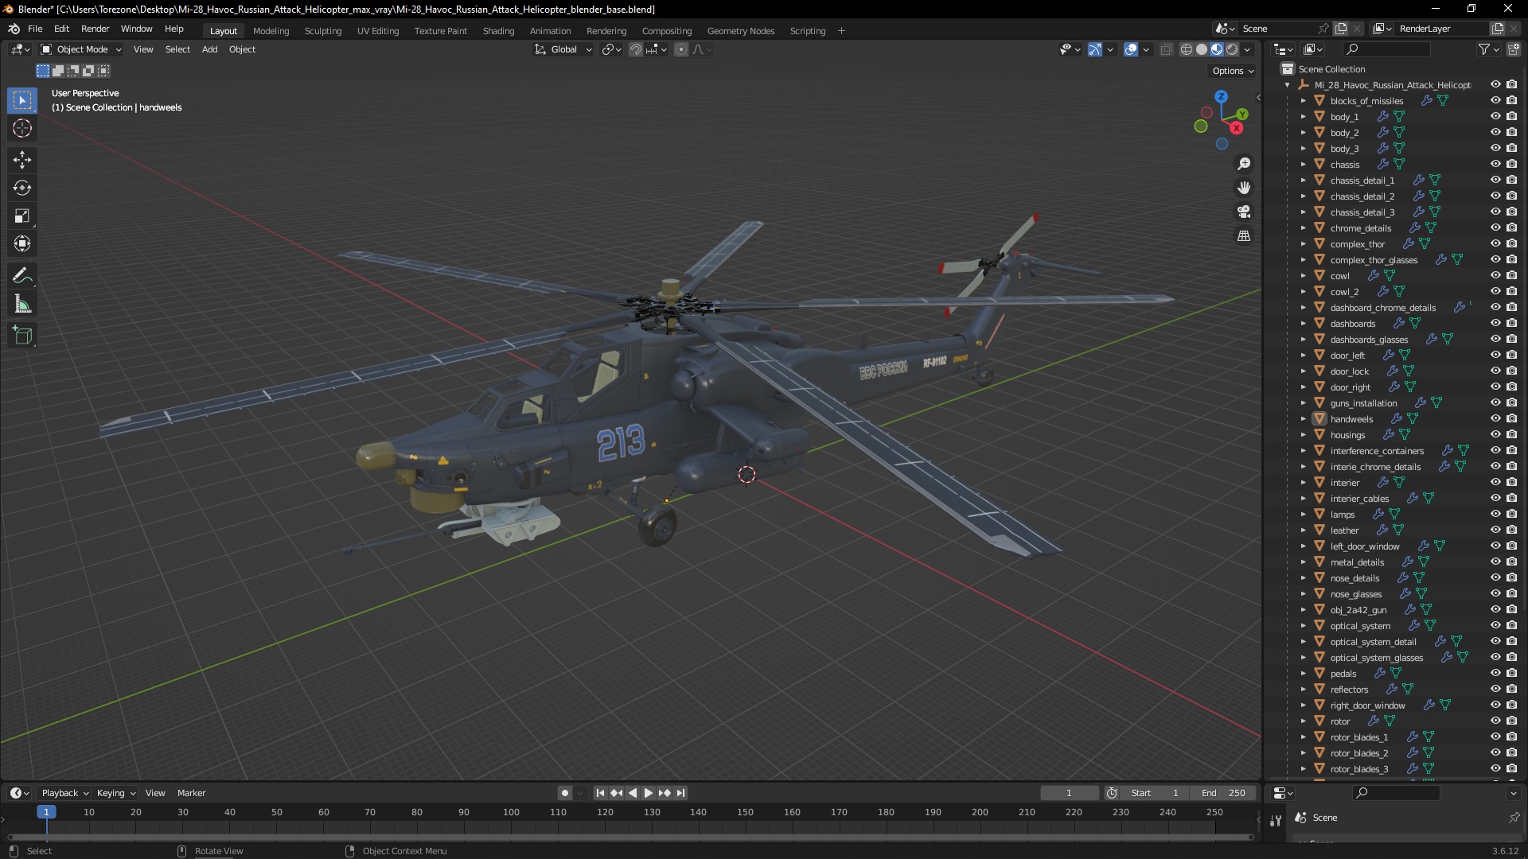
Task: Click the End frame 250 field
Action: tap(1225, 793)
